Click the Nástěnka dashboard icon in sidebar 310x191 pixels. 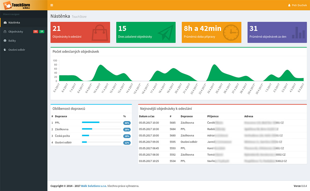point(5,23)
